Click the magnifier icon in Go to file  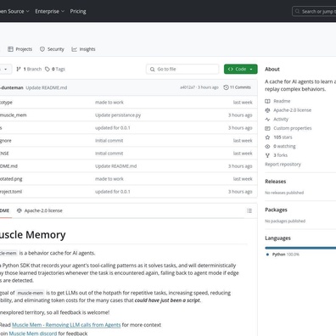[x=152, y=70]
